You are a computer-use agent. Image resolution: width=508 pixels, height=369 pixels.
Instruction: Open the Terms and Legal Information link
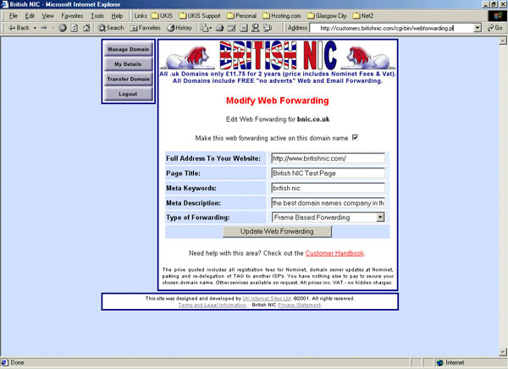[212, 306]
